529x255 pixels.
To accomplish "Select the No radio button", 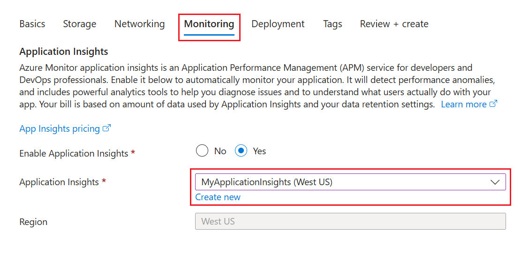I will [x=202, y=151].
